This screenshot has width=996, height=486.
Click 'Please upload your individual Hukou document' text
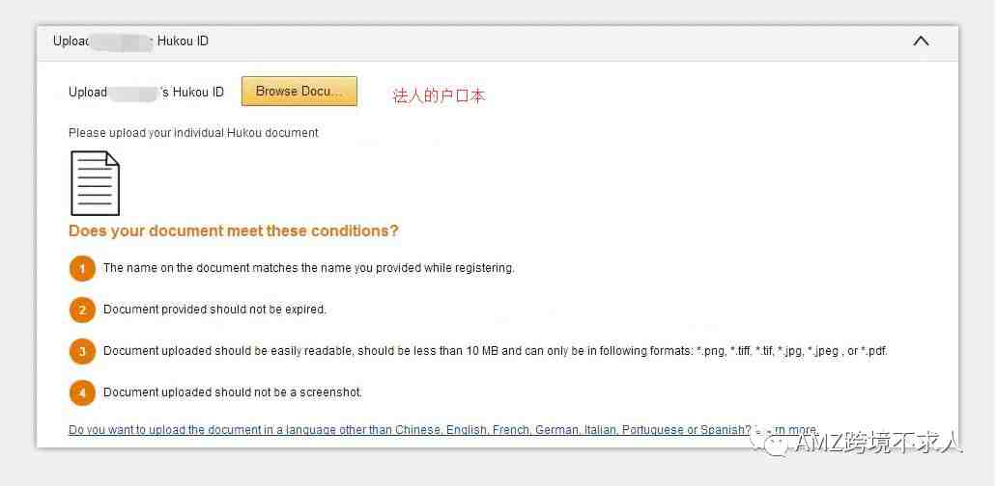194,133
